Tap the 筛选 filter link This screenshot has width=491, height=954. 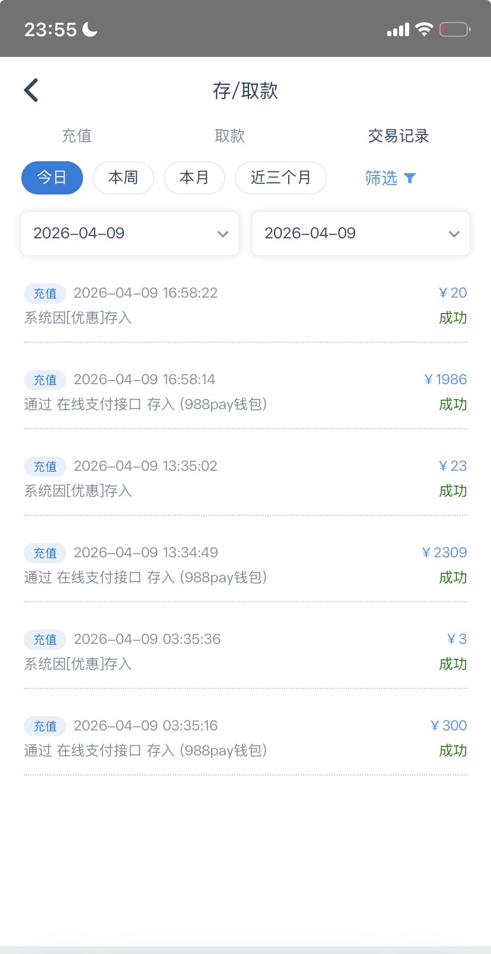381,178
